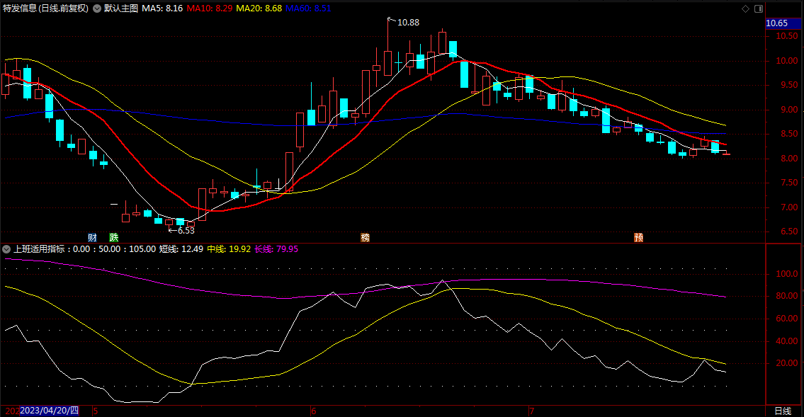The width and height of the screenshot is (804, 417).
Task: Click month 6 marker on time axis
Action: coord(313,411)
